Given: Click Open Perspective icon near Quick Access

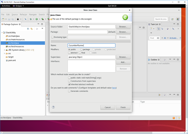Looking at the screenshot, I should (172, 19).
